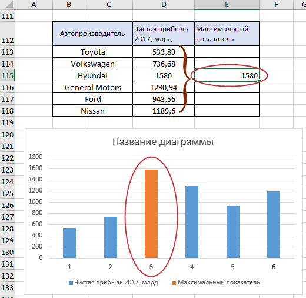Image resolution: width=306 pixels, height=298 pixels.
Task: Click the cell with value 943,56
Action: pyautogui.click(x=164, y=99)
